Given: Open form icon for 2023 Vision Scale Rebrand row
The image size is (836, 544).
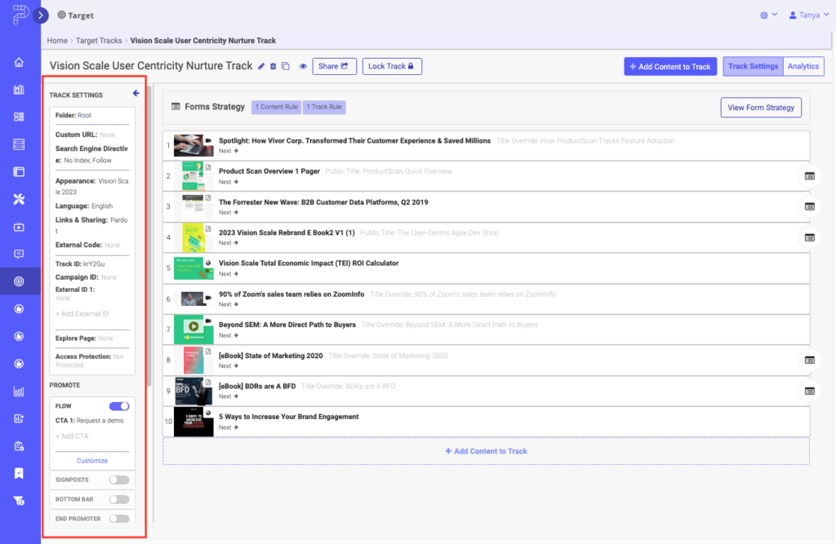Looking at the screenshot, I should pos(809,237).
